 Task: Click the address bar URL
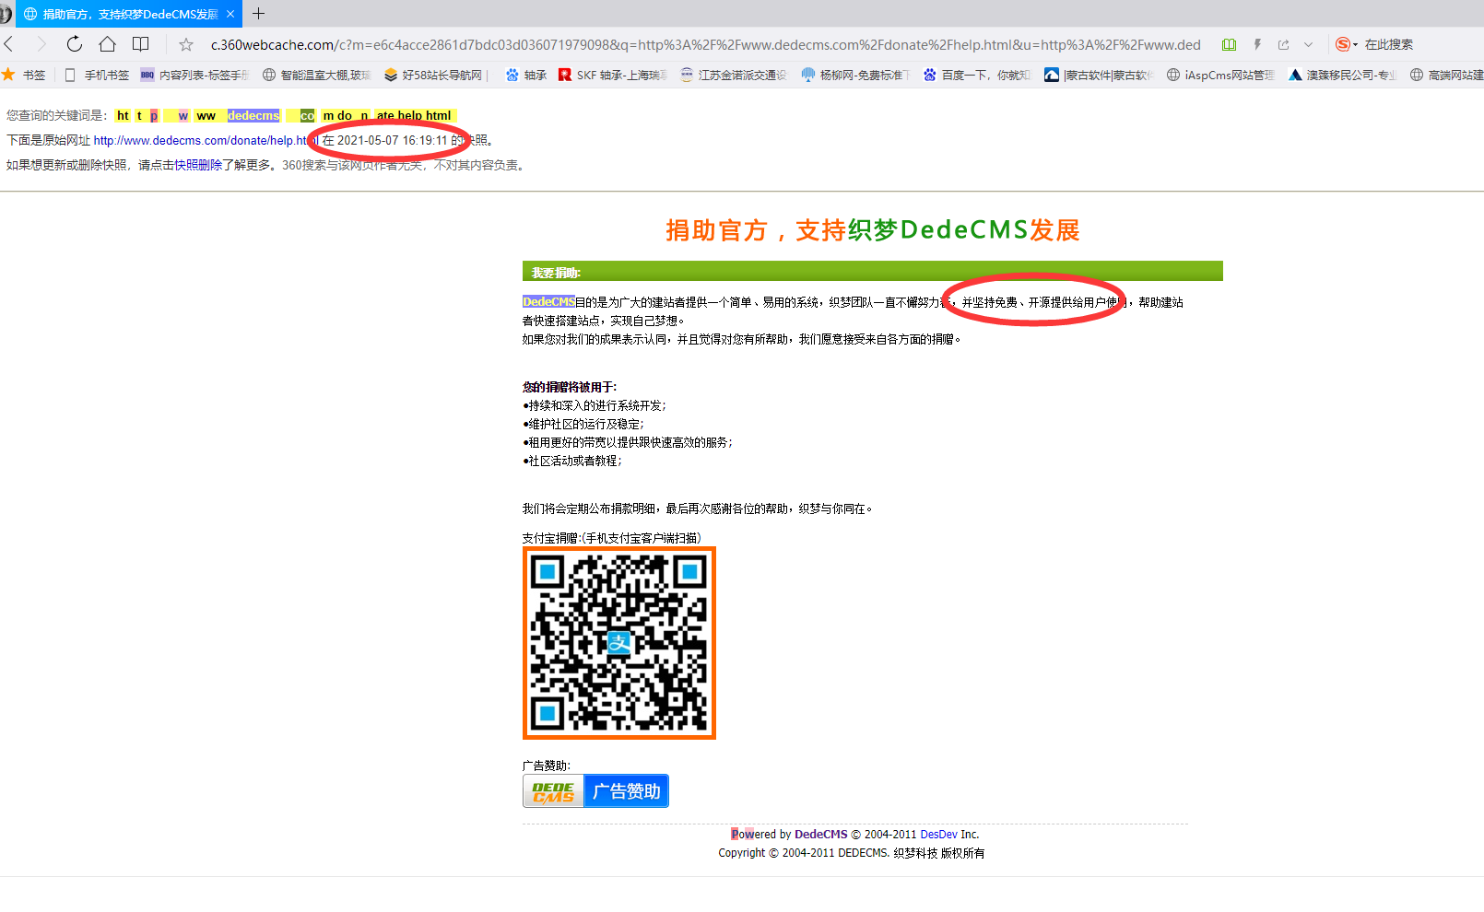tap(705, 44)
